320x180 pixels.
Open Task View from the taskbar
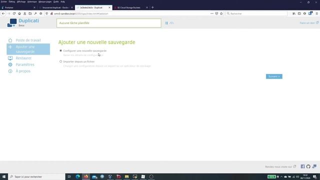tap(69, 176)
